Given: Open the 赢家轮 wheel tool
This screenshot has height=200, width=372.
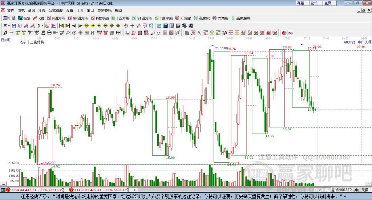Looking at the screenshot, I should click(x=202, y=18).
